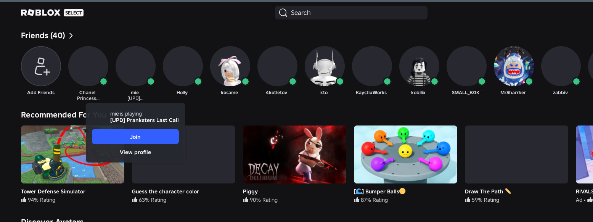Screen dimensions: 593x222
Task: Click the 'kosame' name label
Action: (x=229, y=93)
